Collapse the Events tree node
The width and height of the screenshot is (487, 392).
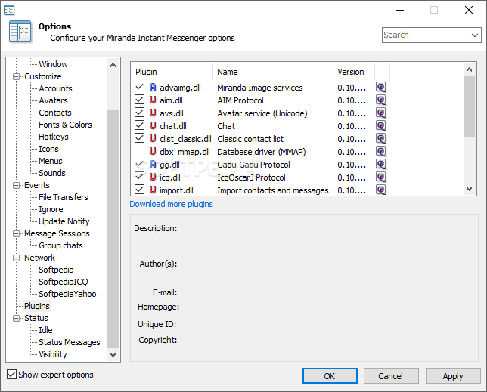[16, 185]
